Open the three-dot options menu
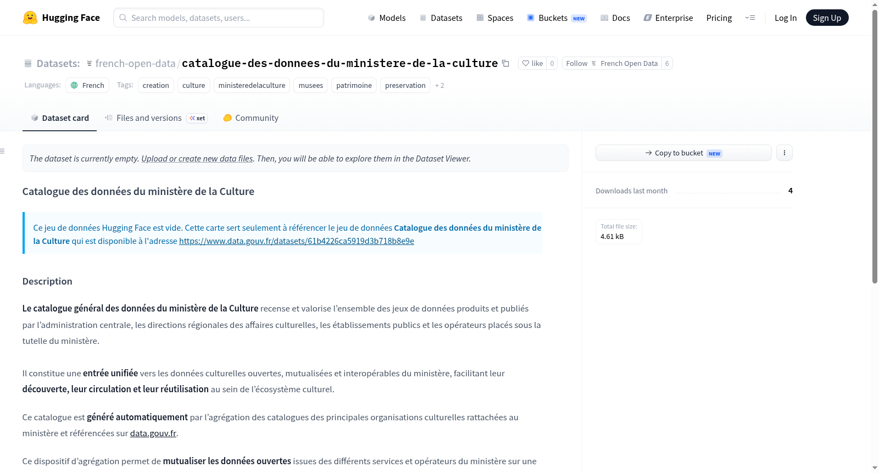Image resolution: width=879 pixels, height=473 pixels. pyautogui.click(x=785, y=153)
